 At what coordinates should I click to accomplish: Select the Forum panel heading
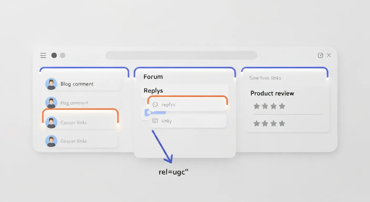153,77
